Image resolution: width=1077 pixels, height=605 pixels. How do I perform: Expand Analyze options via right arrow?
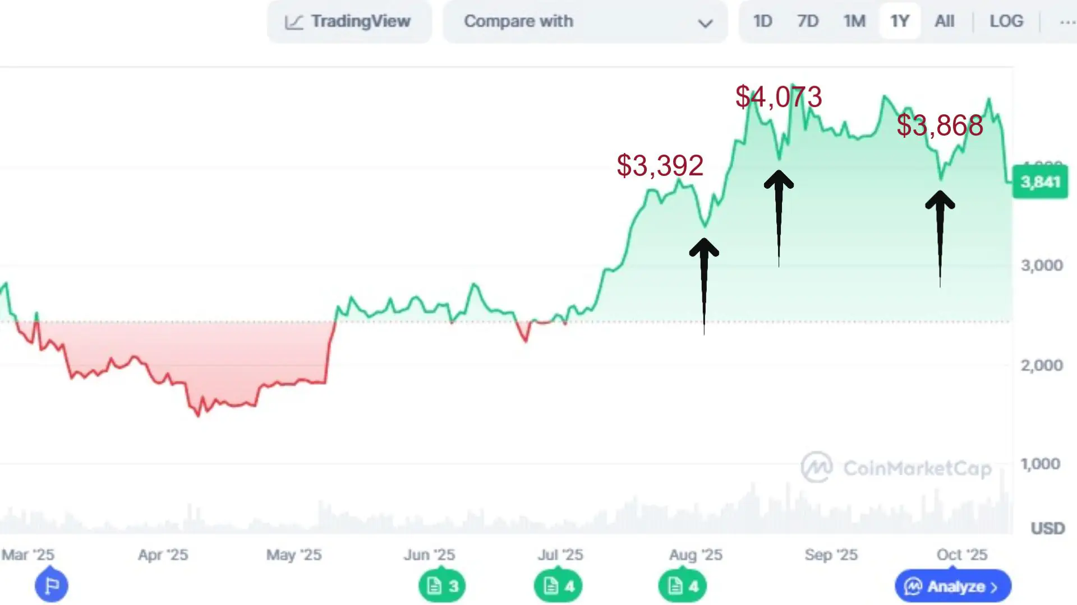point(994,587)
